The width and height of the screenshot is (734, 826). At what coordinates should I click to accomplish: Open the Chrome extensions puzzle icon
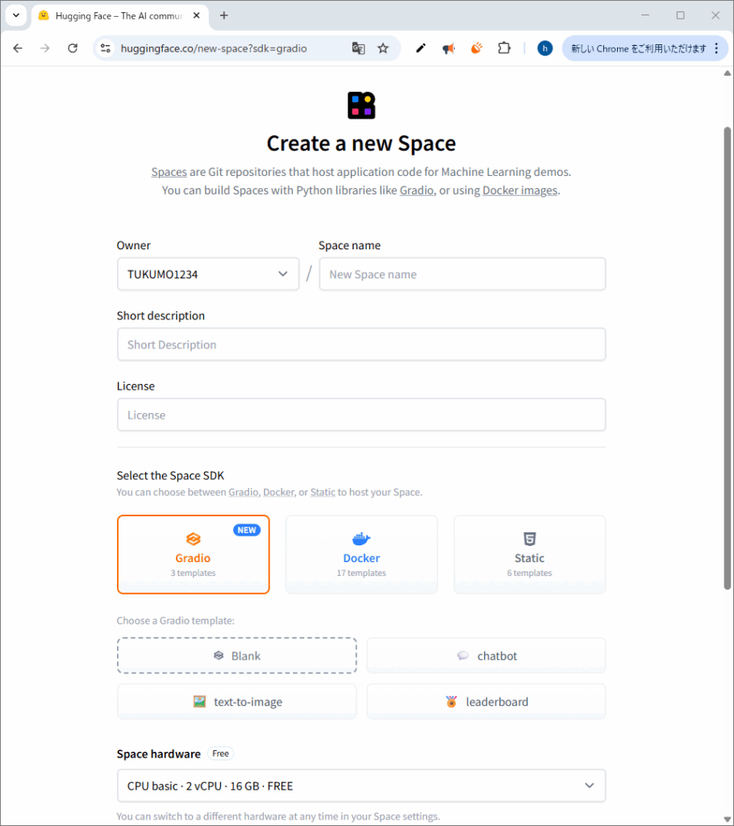[504, 48]
